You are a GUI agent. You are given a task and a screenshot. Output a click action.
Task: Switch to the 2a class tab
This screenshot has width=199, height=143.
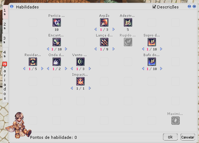click(5, 26)
